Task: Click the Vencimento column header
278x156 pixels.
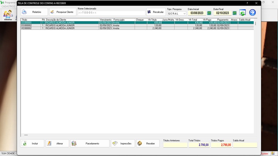Action: 106,20
